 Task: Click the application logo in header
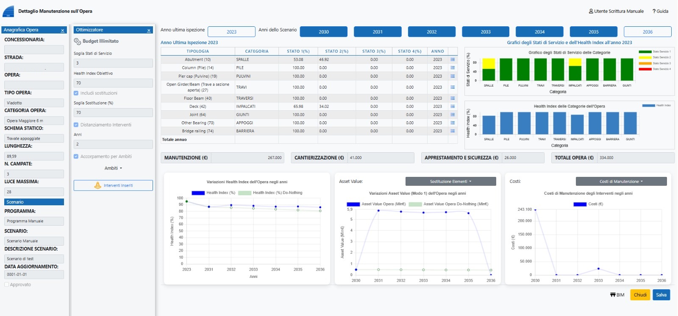click(x=8, y=11)
